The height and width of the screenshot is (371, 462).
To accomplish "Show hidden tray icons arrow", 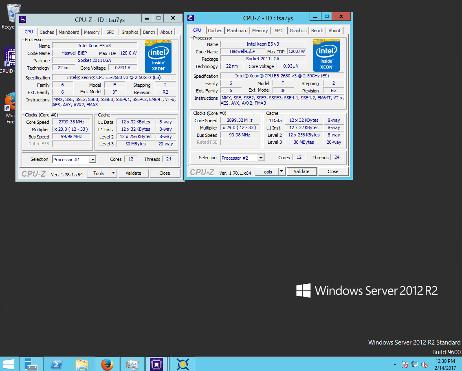I will (x=395, y=364).
